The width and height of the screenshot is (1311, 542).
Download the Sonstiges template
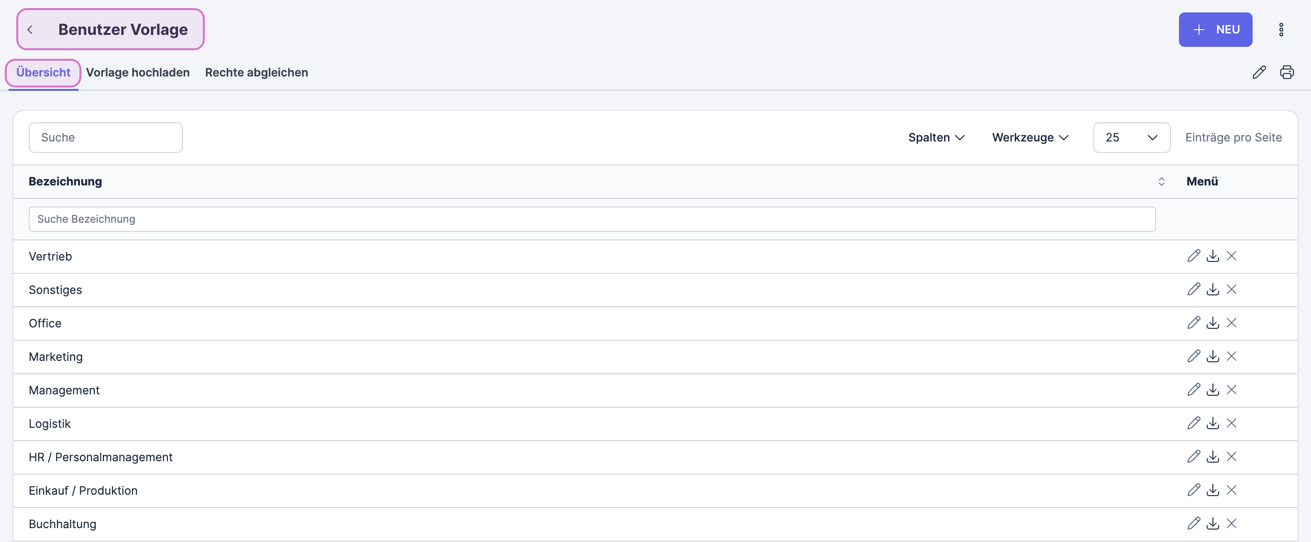(x=1213, y=289)
